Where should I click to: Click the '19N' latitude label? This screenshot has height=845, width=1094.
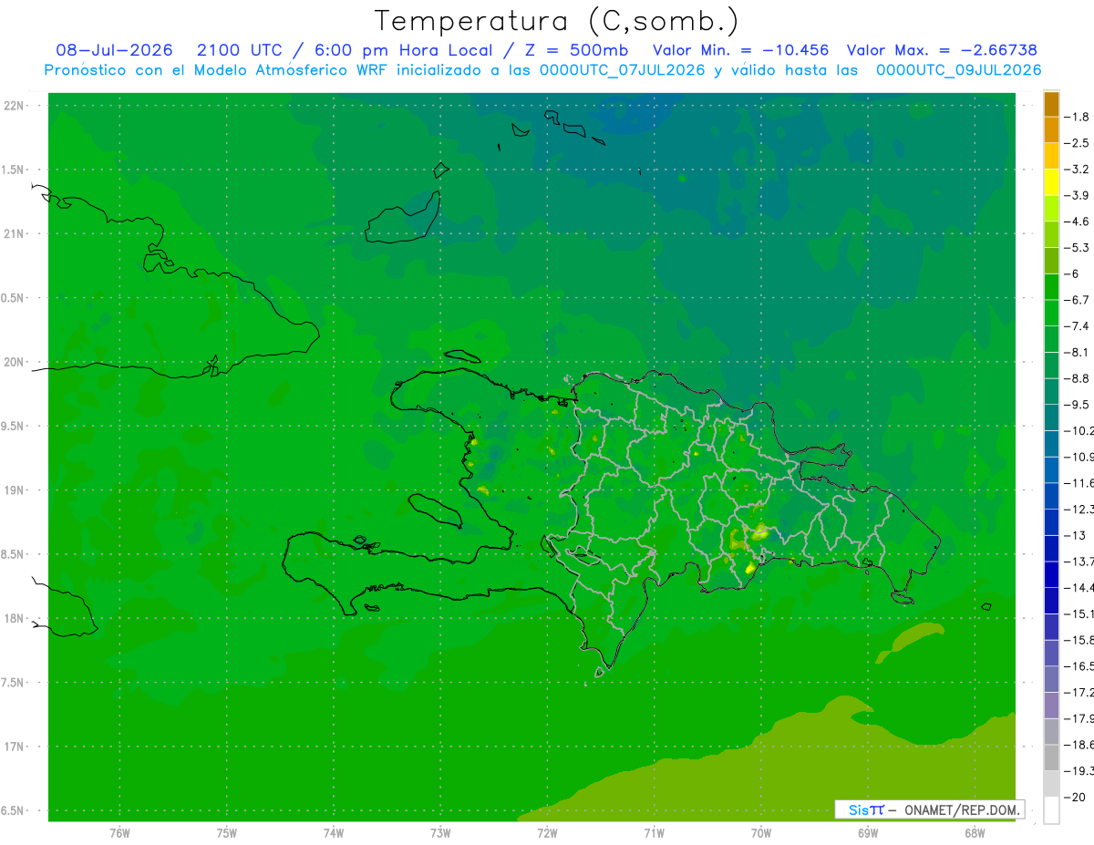15,490
